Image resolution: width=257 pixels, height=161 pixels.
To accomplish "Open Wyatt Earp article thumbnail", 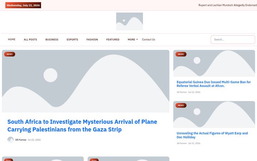I will pyautogui.click(x=214, y=114).
